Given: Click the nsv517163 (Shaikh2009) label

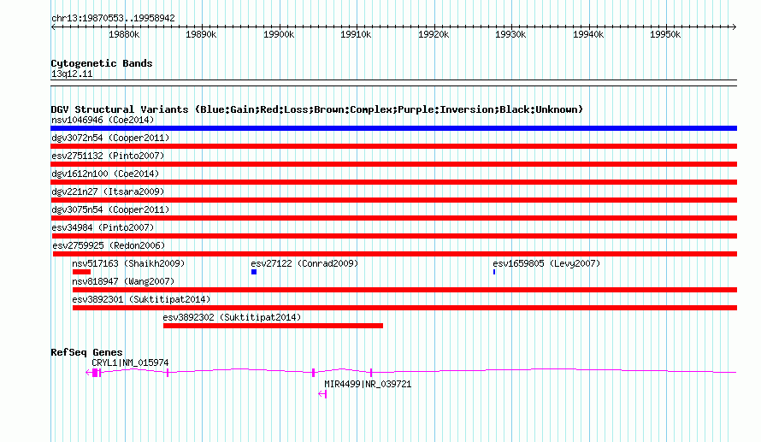Looking at the screenshot, I should [x=128, y=263].
